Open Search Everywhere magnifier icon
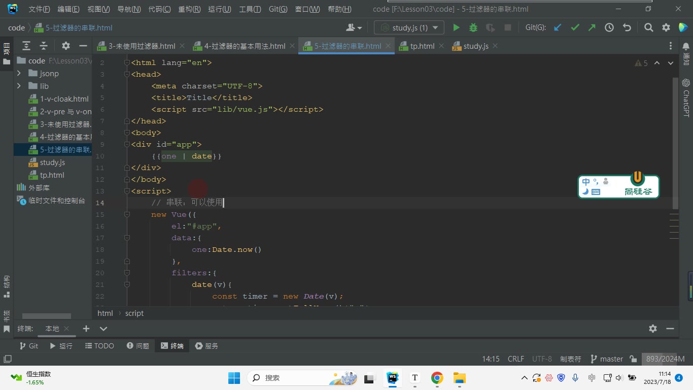 [649, 27]
